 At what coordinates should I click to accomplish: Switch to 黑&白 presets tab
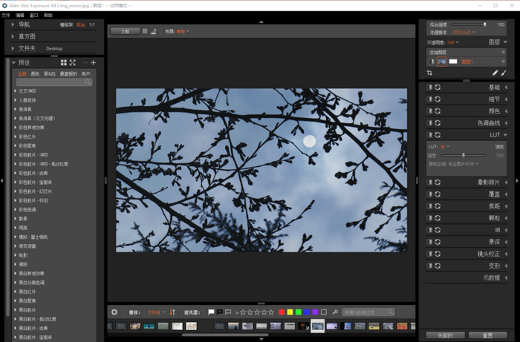click(49, 74)
